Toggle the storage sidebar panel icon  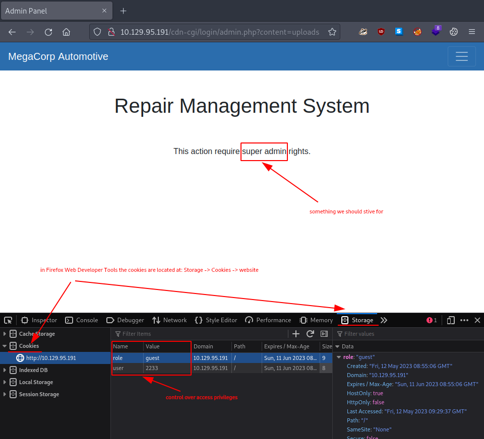(324, 334)
